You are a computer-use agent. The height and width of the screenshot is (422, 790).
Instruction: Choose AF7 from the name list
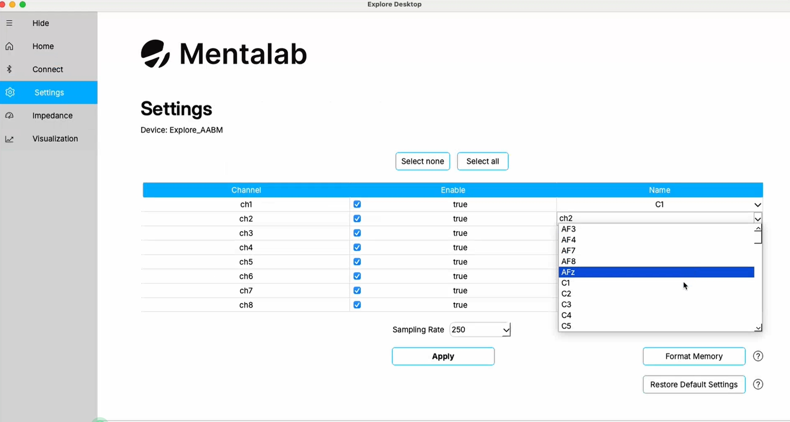click(656, 251)
